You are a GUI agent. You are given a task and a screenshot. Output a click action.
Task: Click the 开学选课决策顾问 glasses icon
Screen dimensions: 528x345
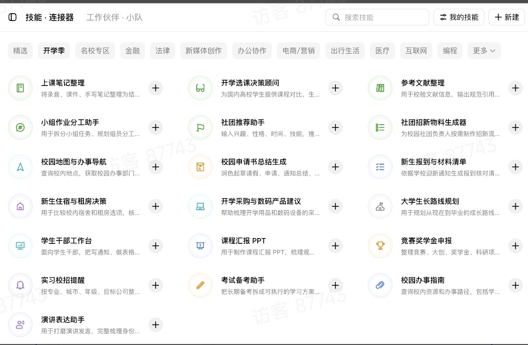coord(200,88)
